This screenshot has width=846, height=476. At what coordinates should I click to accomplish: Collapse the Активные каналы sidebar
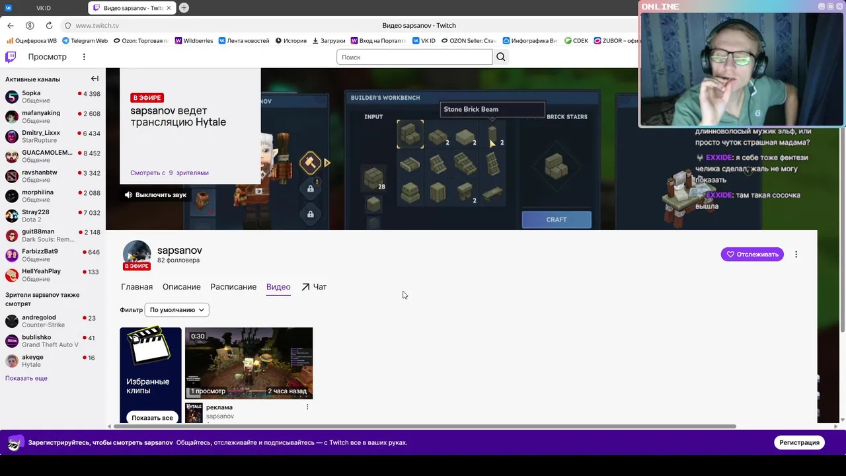click(x=95, y=79)
